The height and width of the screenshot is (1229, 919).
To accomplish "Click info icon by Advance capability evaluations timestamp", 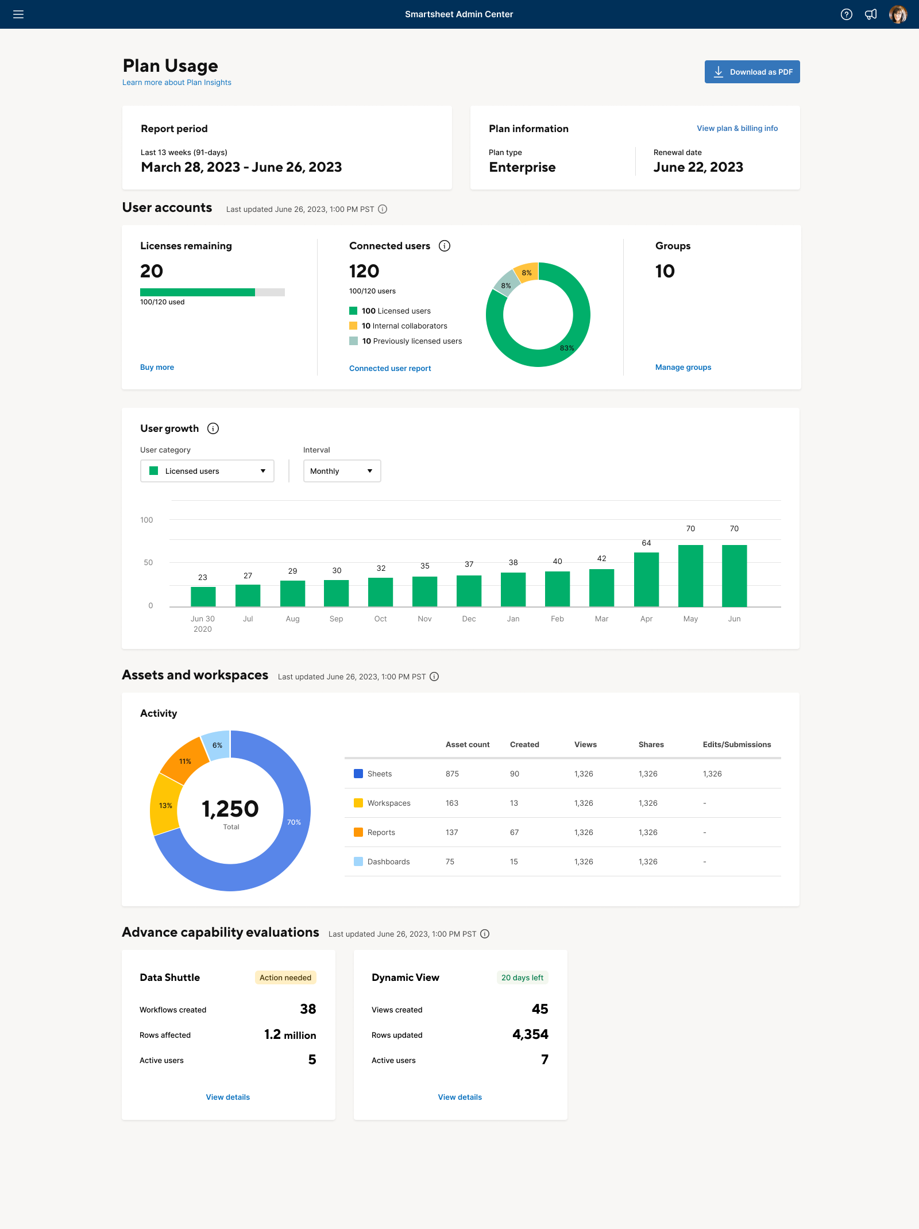I will tap(485, 934).
